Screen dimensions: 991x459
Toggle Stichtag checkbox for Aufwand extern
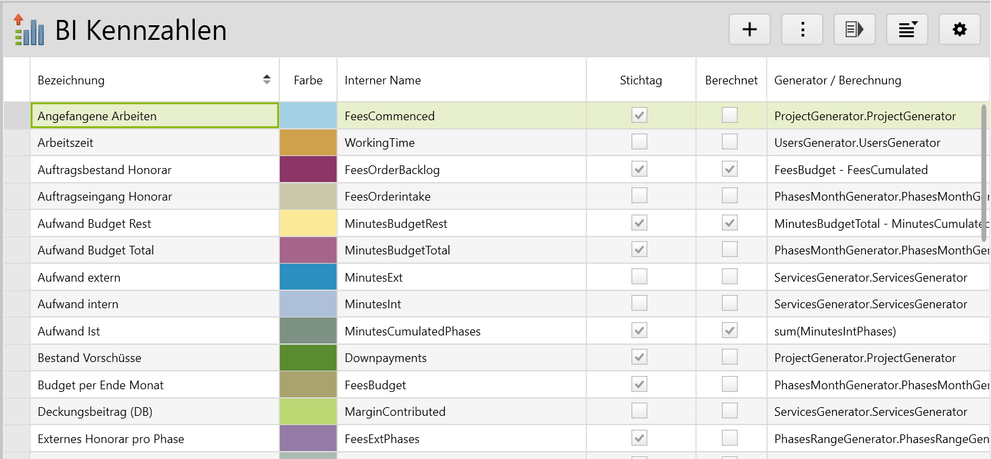point(639,277)
